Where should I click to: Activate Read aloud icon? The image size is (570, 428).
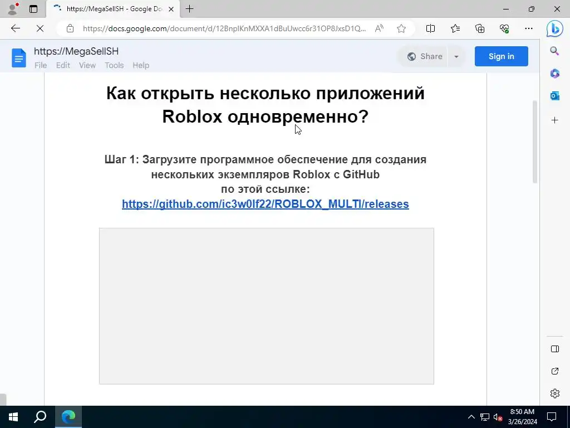click(x=379, y=28)
